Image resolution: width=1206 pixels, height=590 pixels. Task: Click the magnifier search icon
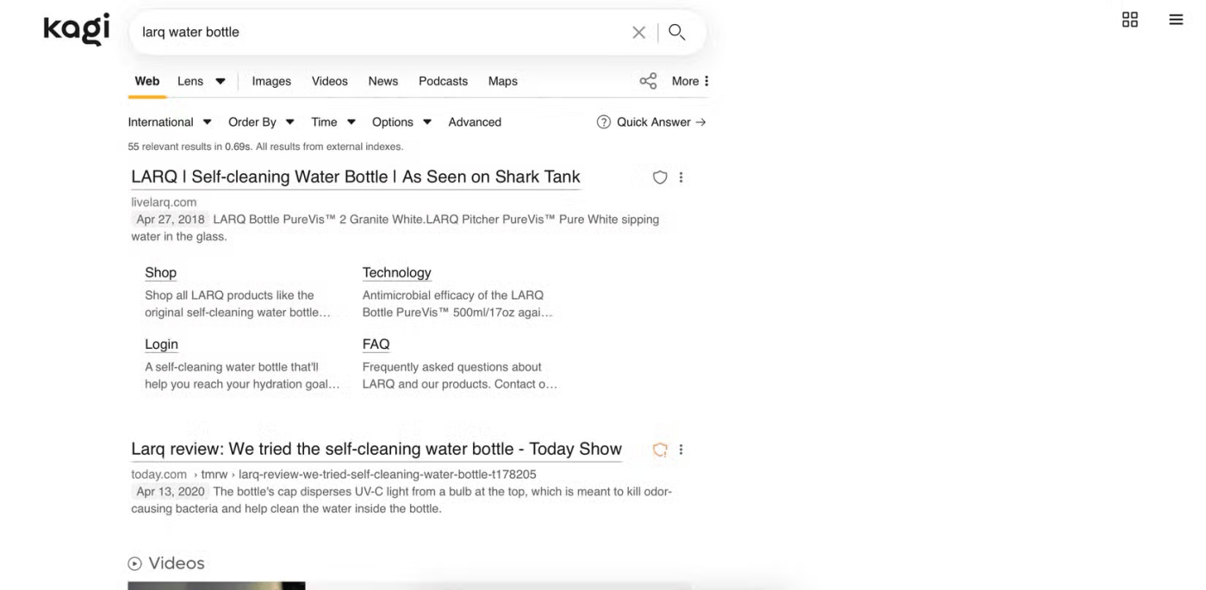pyautogui.click(x=677, y=32)
